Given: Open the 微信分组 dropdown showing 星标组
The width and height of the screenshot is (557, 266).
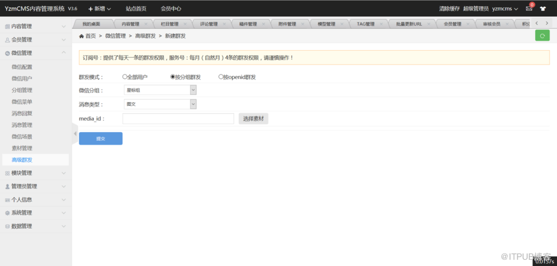Looking at the screenshot, I should (160, 90).
